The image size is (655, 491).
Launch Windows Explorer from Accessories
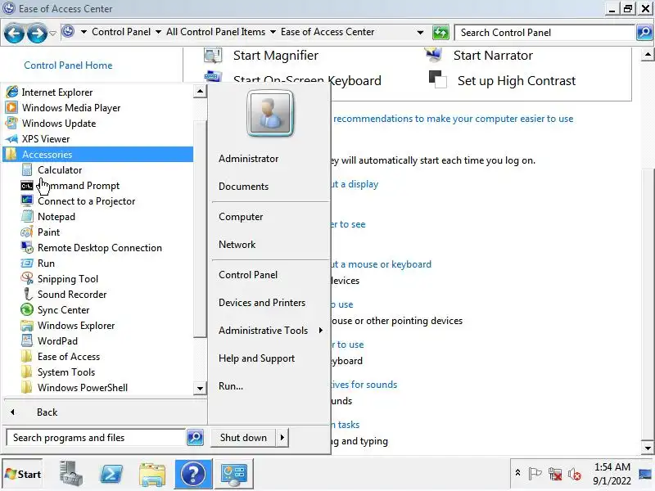click(x=76, y=326)
